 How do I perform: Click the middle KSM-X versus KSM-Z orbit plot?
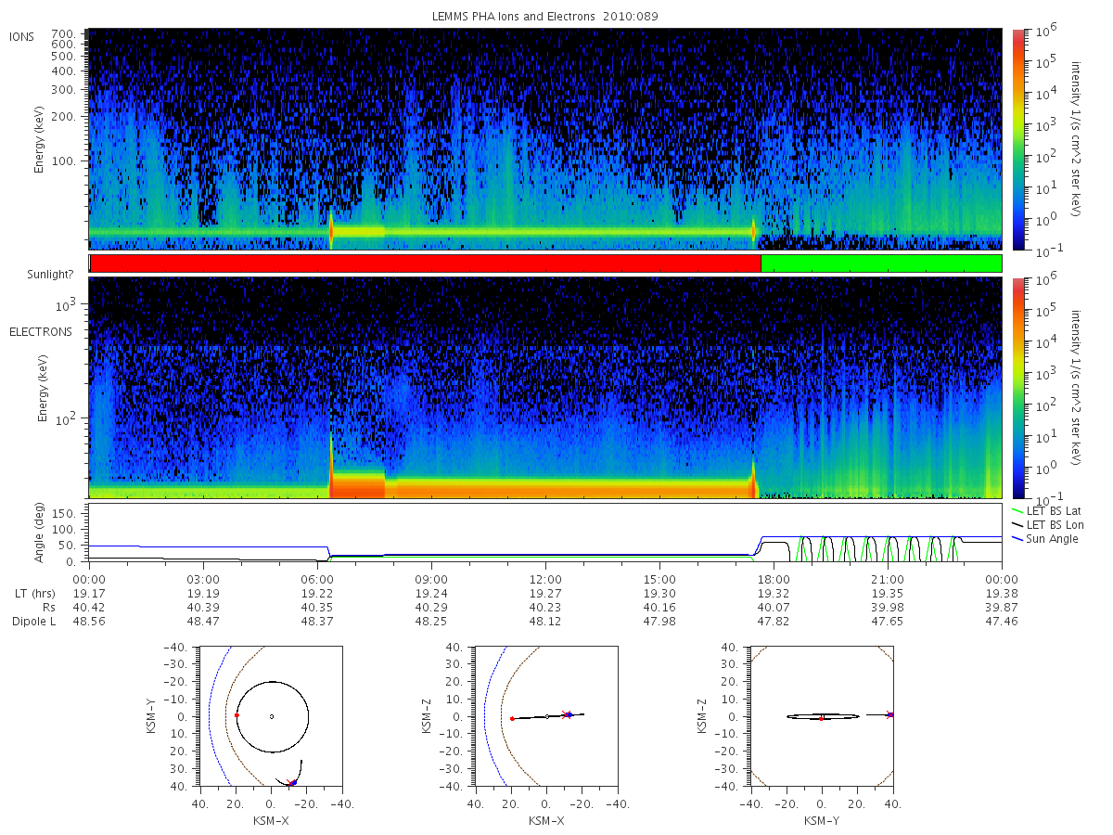(x=545, y=716)
